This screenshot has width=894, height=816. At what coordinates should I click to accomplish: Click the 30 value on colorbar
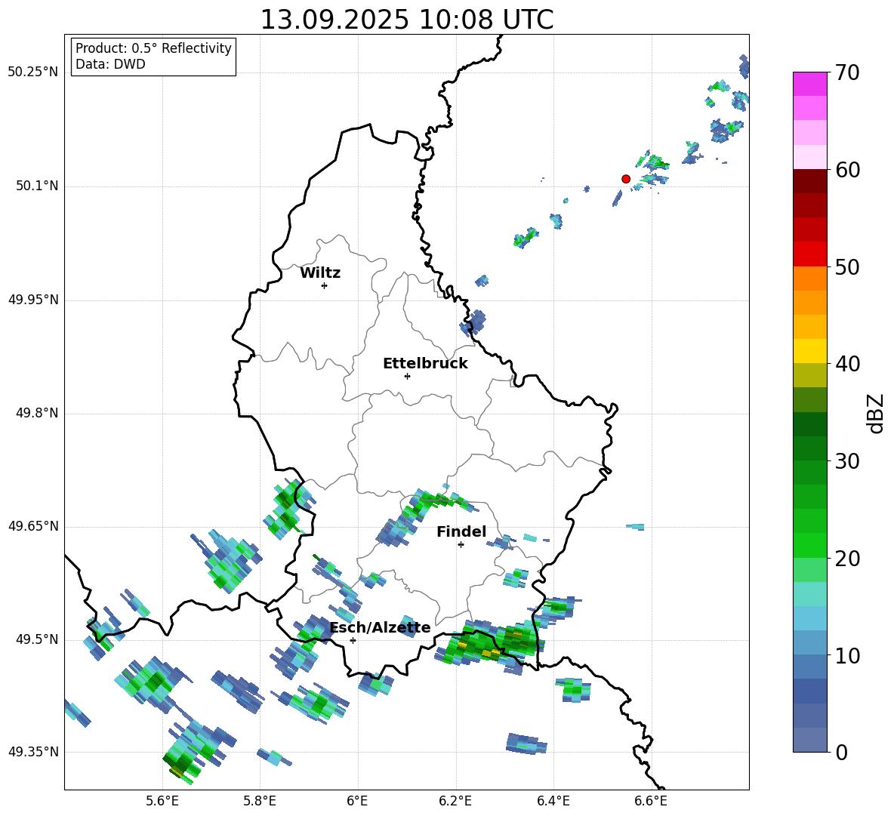(847, 461)
